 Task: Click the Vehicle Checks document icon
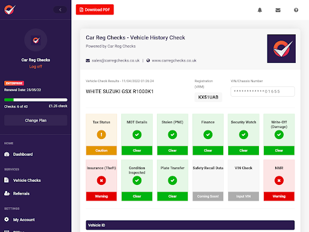7,180
